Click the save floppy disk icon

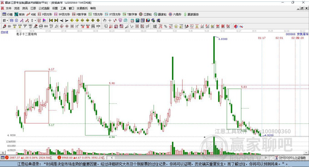(x=148, y=20)
